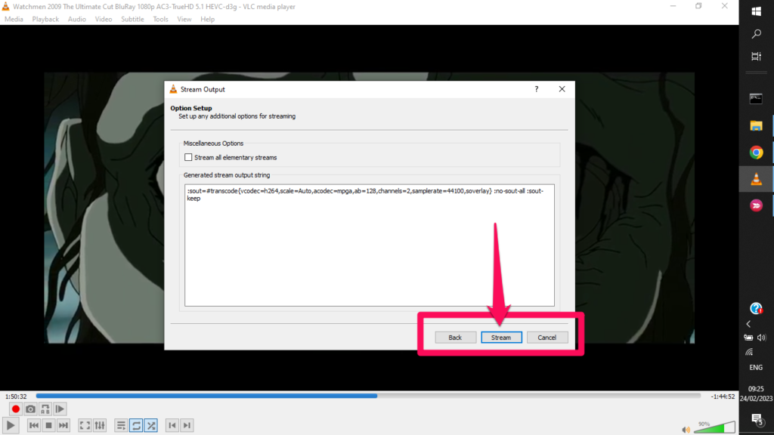Open system volume tray icon

[762, 338]
